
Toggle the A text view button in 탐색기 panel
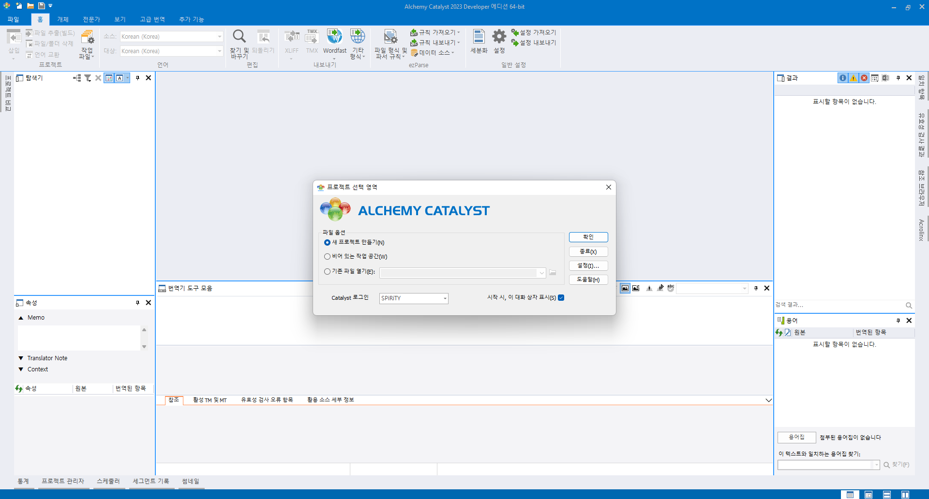click(120, 78)
